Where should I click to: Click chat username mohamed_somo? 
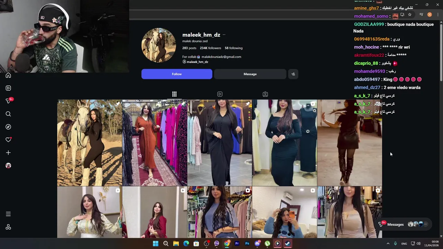[x=371, y=16]
